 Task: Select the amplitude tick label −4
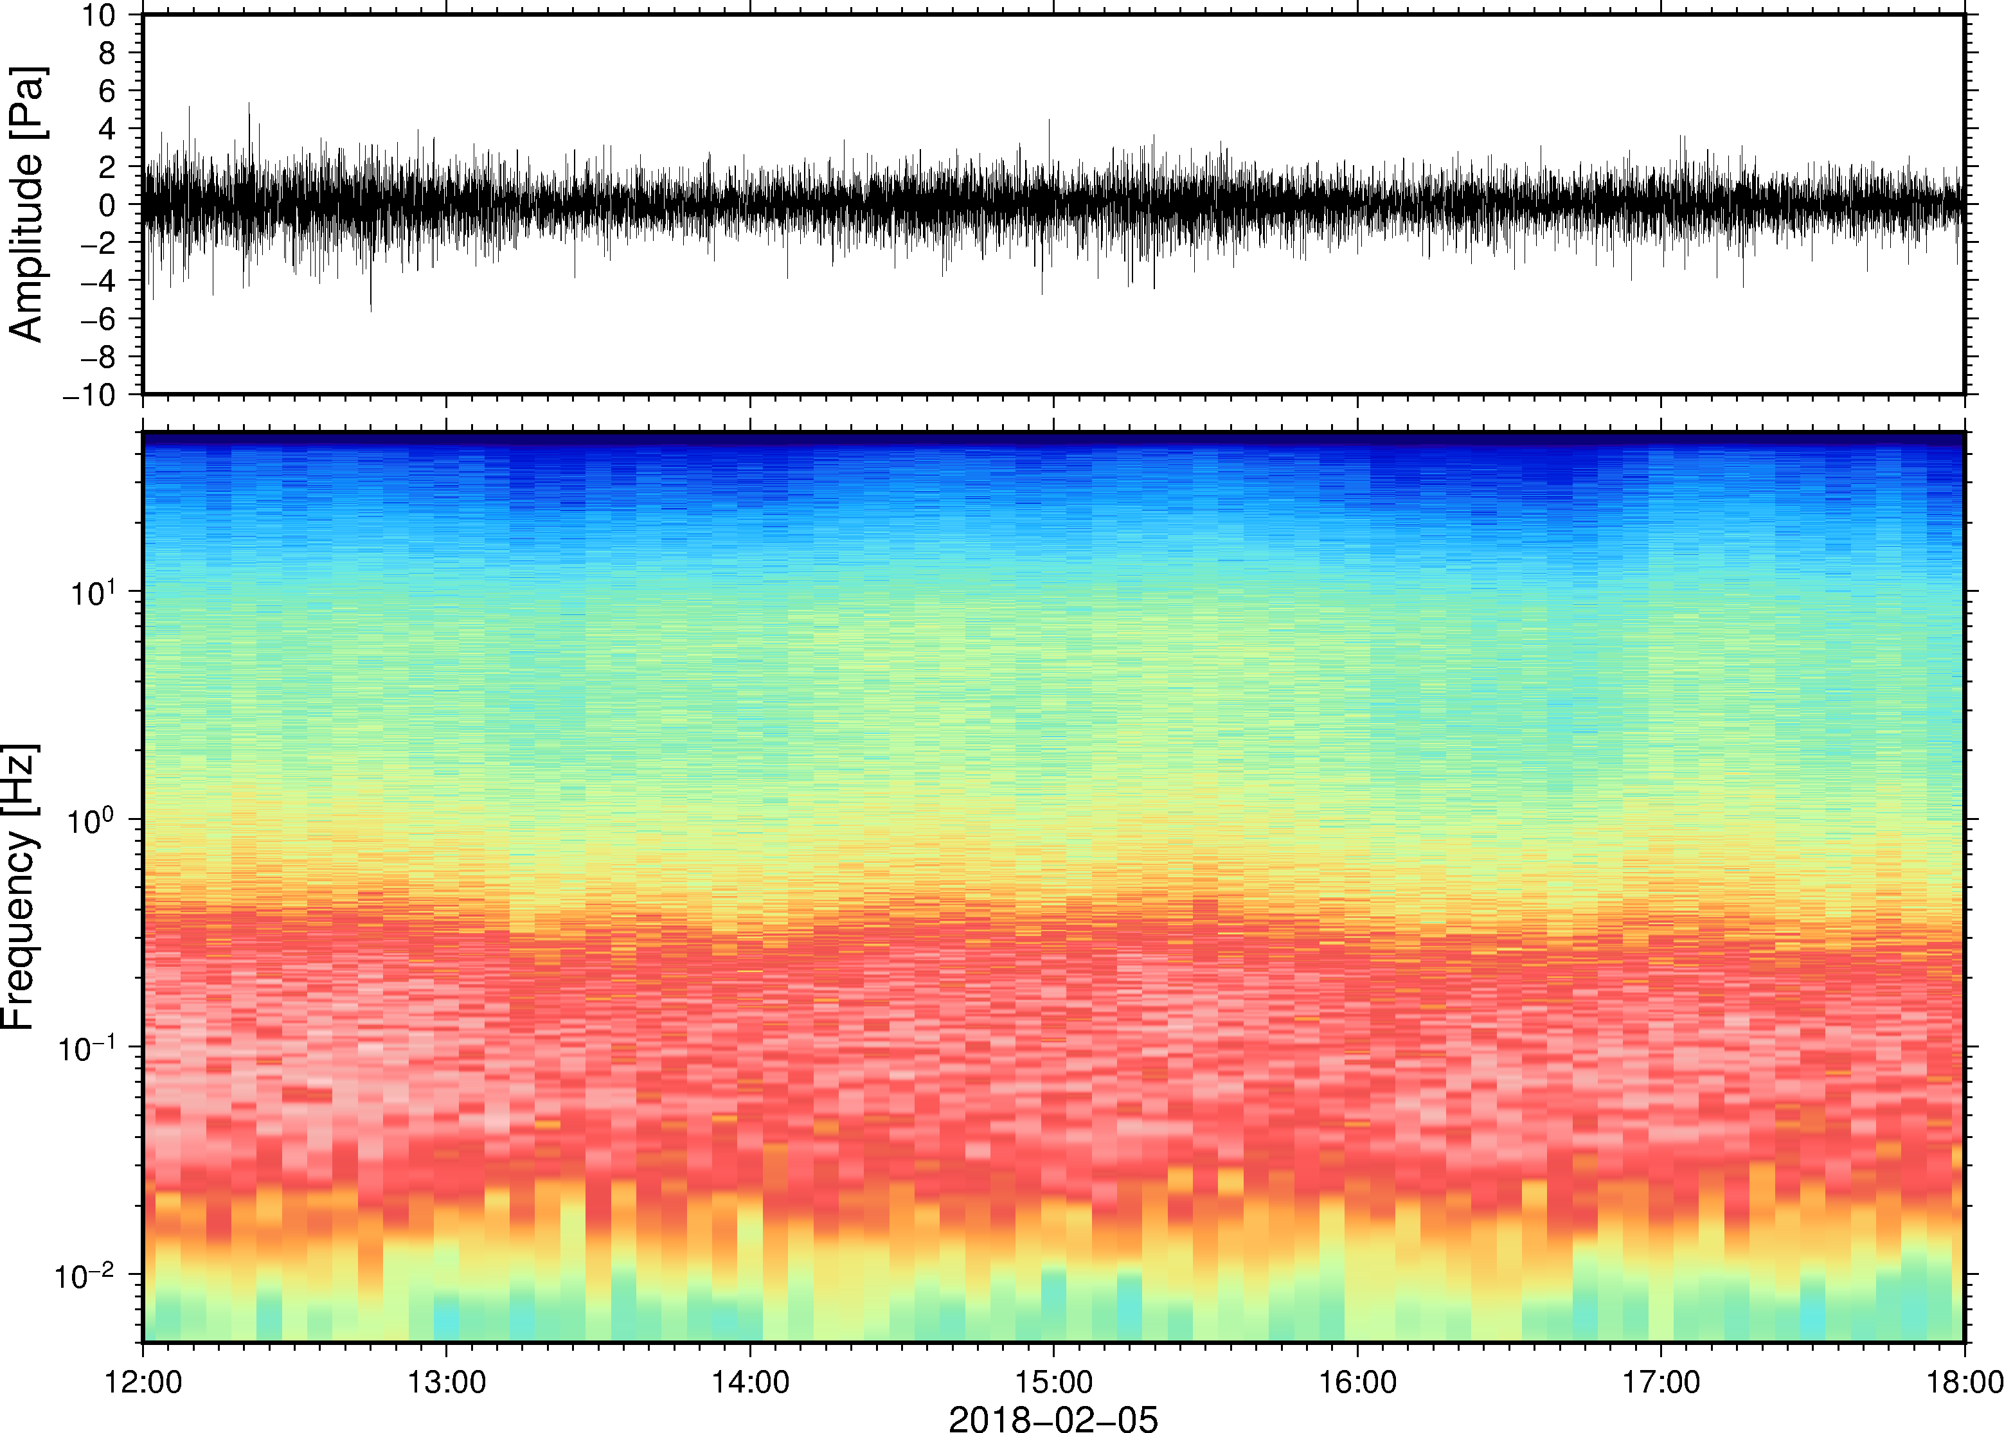pyautogui.click(x=98, y=281)
